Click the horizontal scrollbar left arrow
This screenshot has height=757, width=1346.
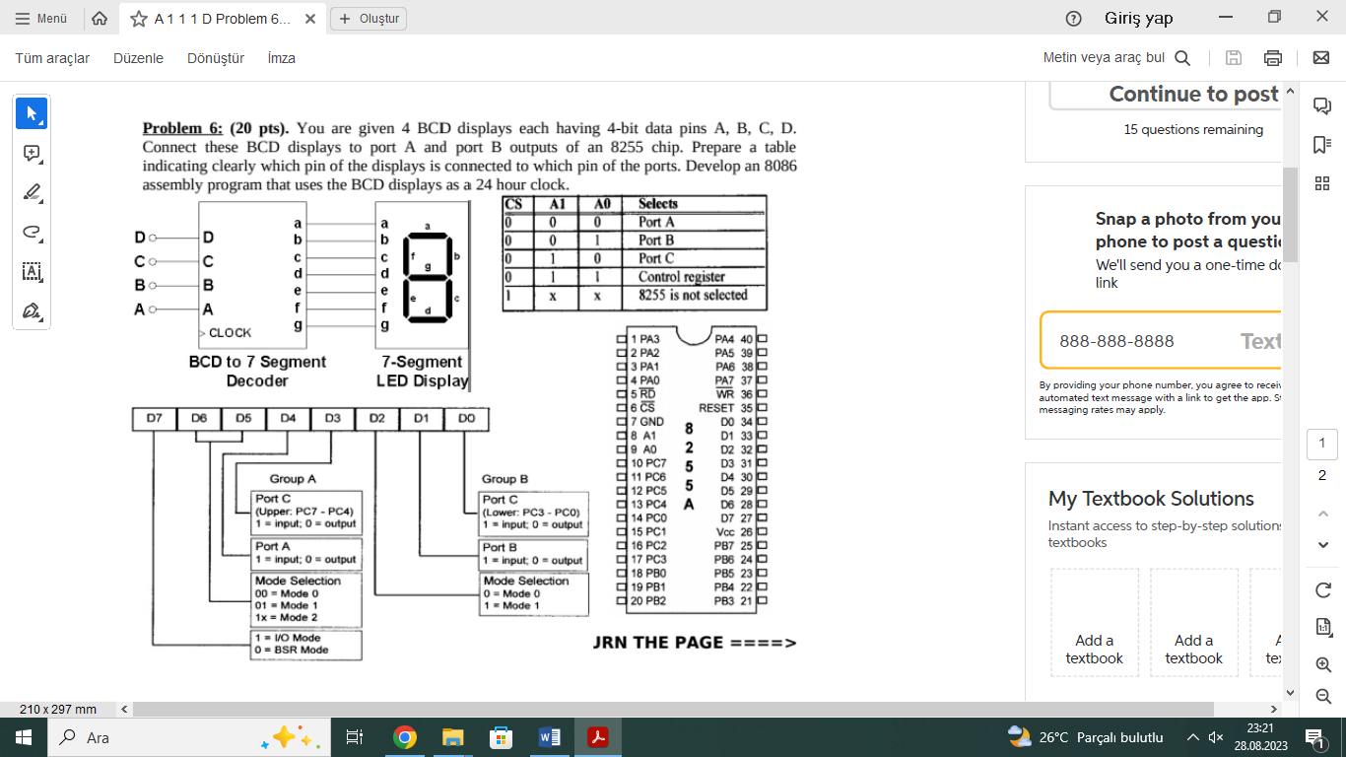[x=125, y=709]
